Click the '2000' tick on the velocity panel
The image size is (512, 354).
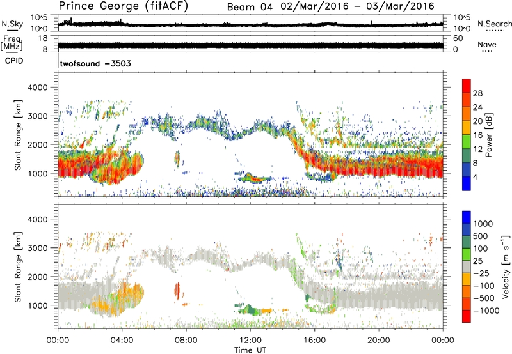[37, 277]
